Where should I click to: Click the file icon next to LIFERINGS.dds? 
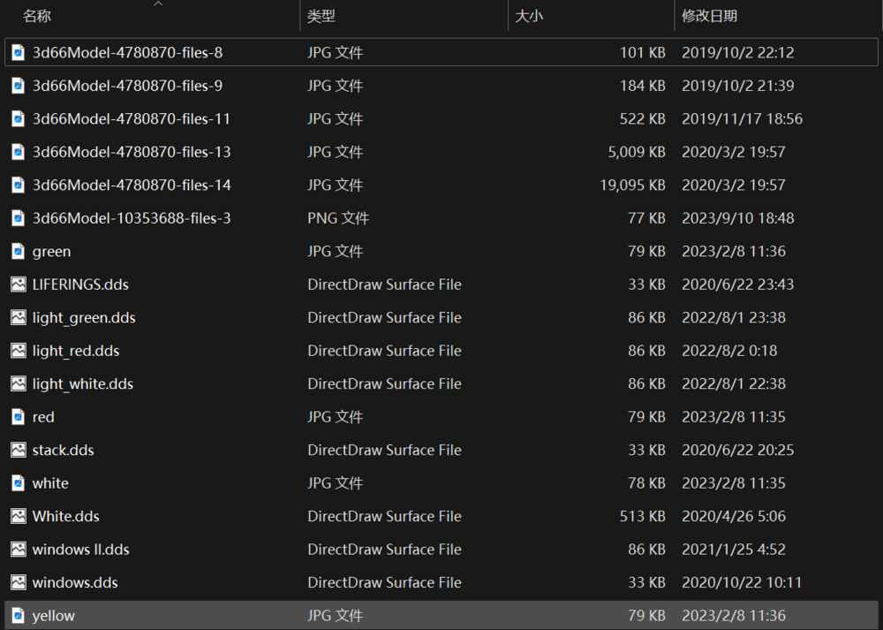click(x=18, y=285)
